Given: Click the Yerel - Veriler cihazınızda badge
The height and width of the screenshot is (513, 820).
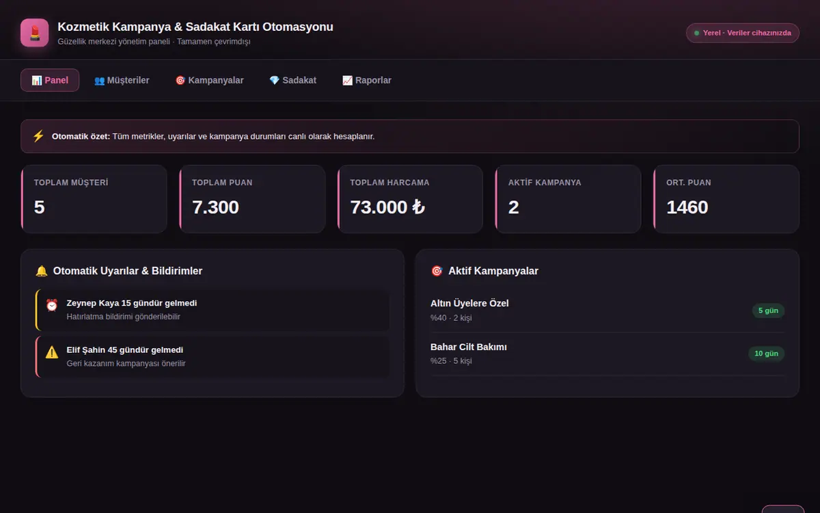Looking at the screenshot, I should (742, 33).
